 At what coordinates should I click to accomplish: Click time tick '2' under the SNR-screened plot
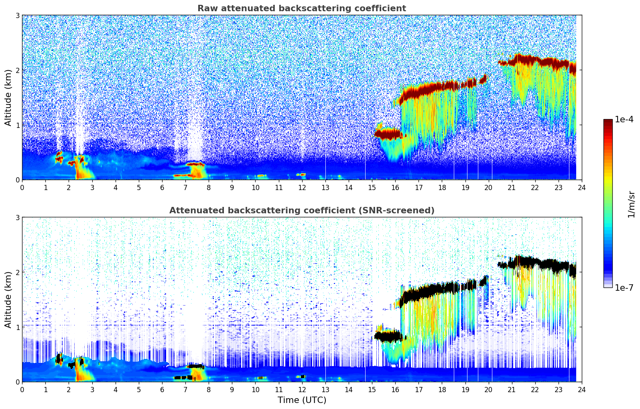coord(69,389)
